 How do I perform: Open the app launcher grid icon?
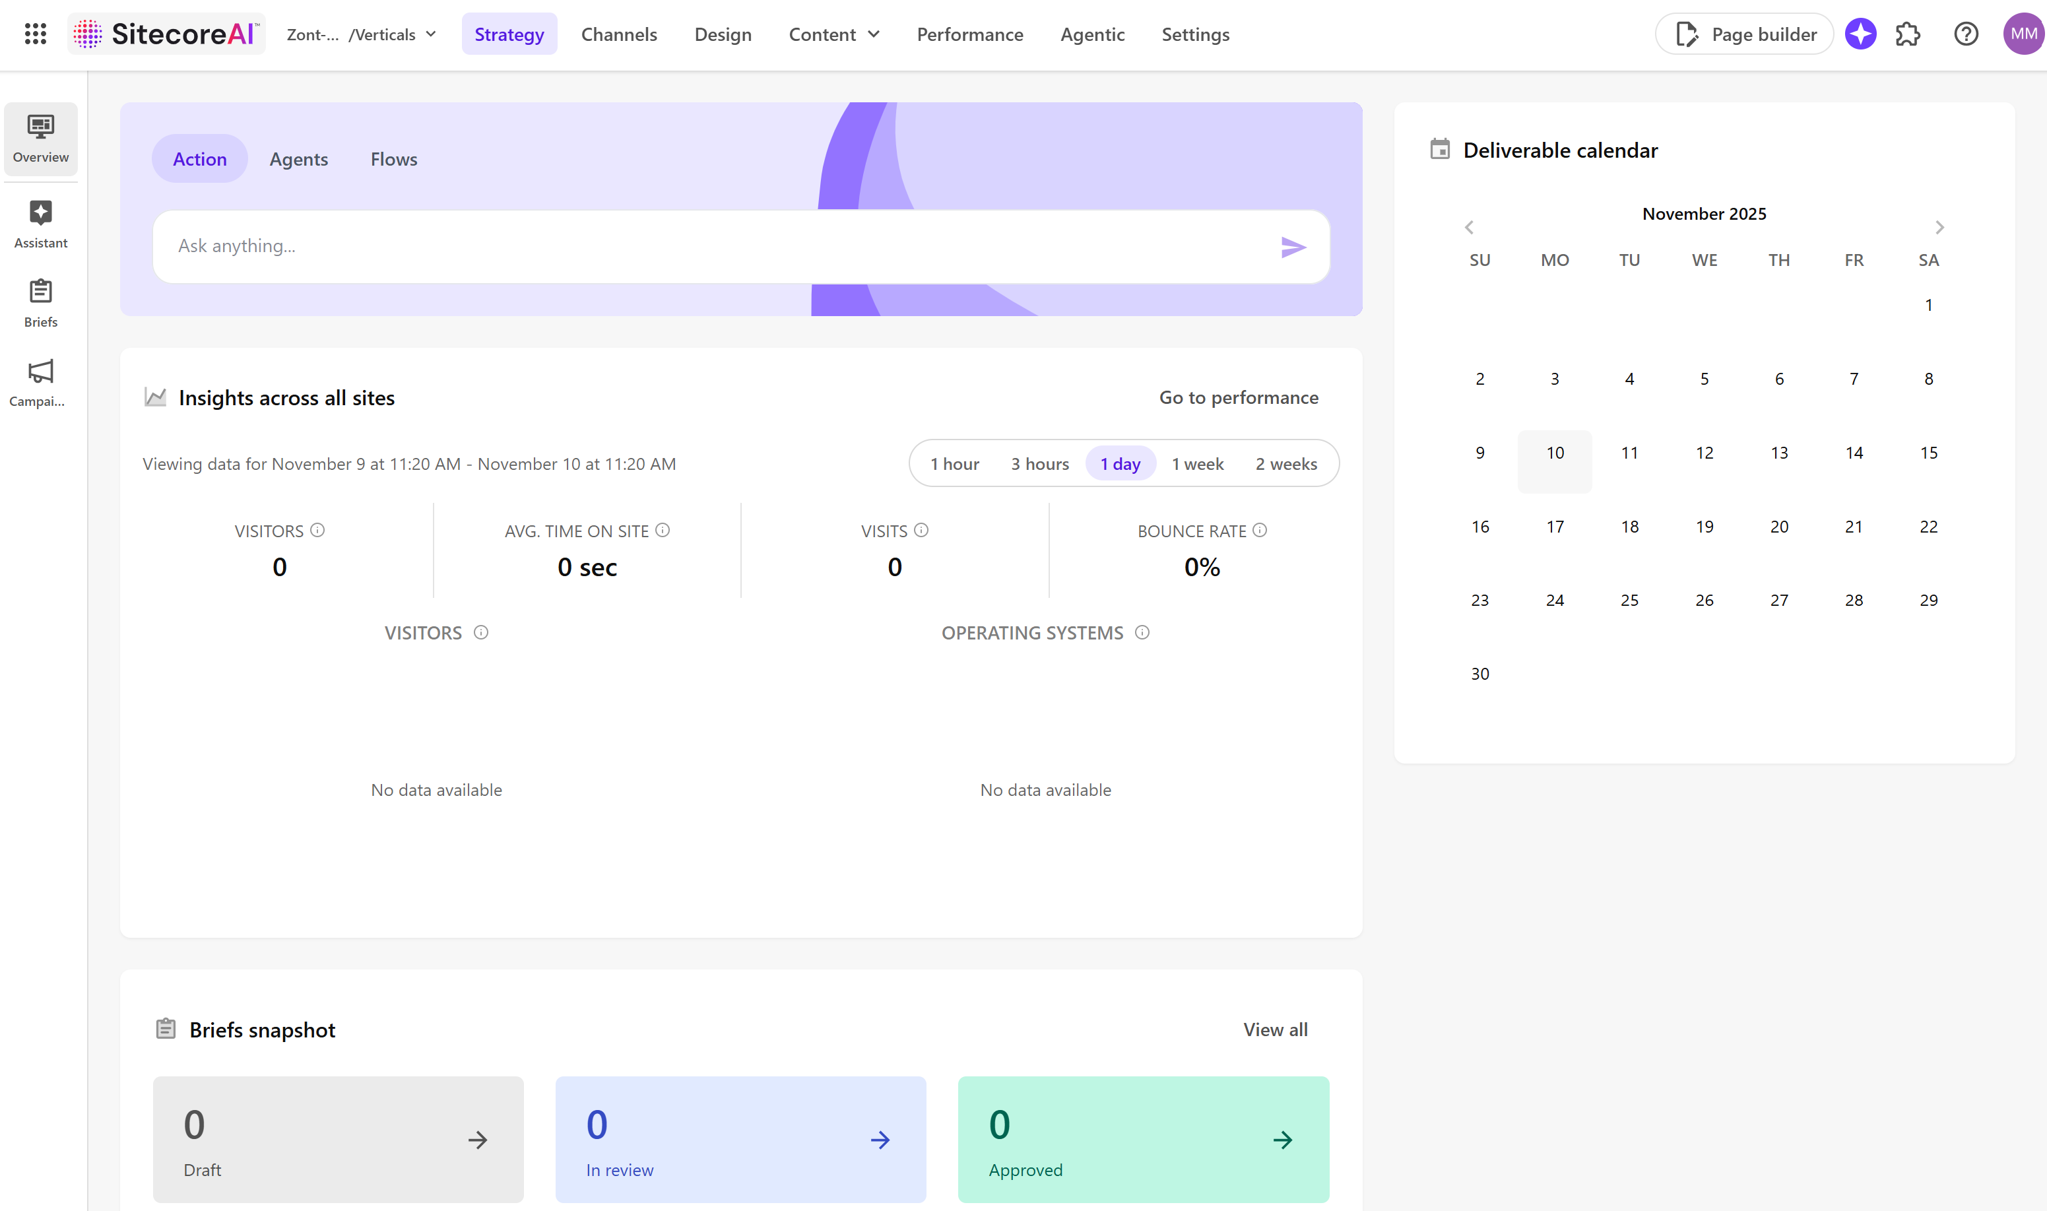(35, 34)
